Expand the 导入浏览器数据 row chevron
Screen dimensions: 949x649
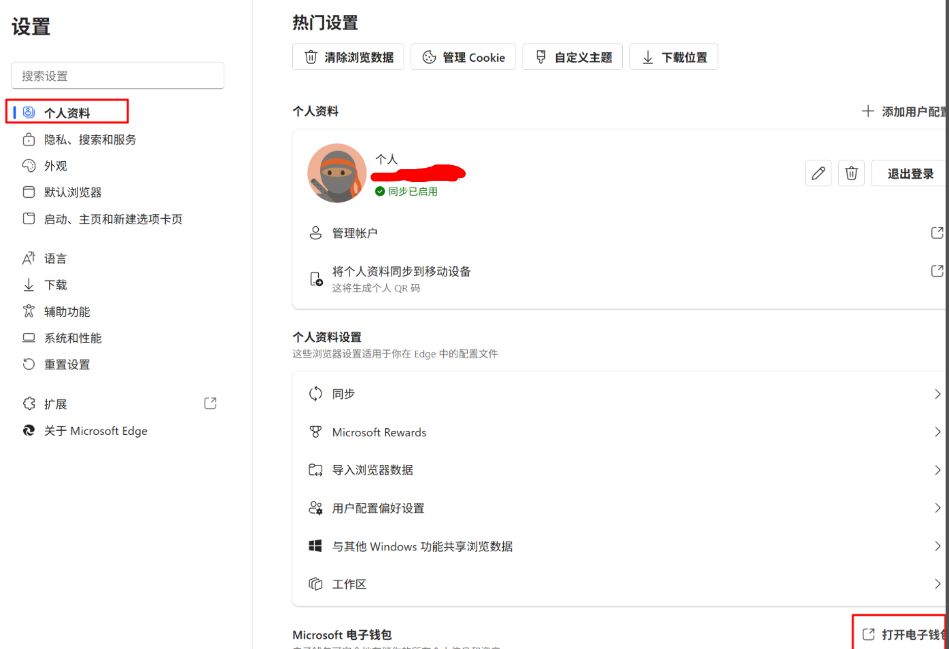[937, 470]
